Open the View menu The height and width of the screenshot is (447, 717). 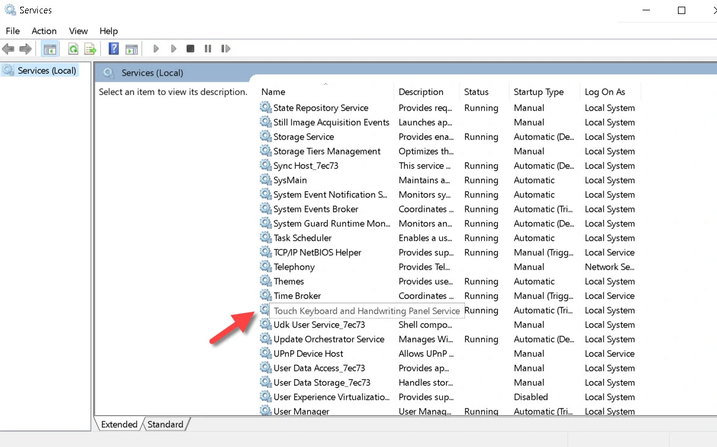point(78,31)
